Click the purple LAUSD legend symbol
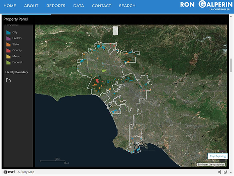The image size is (234, 176). click(x=8, y=39)
